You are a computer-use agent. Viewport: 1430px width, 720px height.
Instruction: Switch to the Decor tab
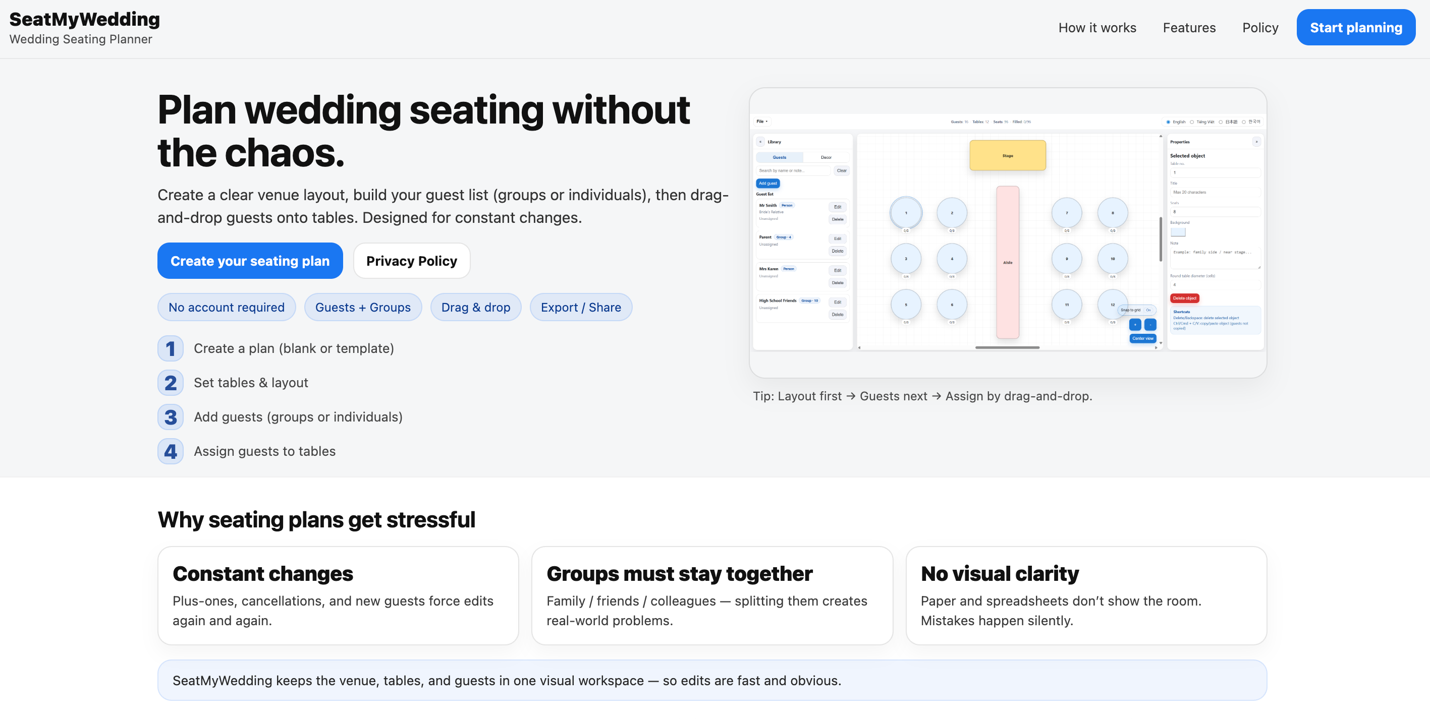pyautogui.click(x=826, y=157)
